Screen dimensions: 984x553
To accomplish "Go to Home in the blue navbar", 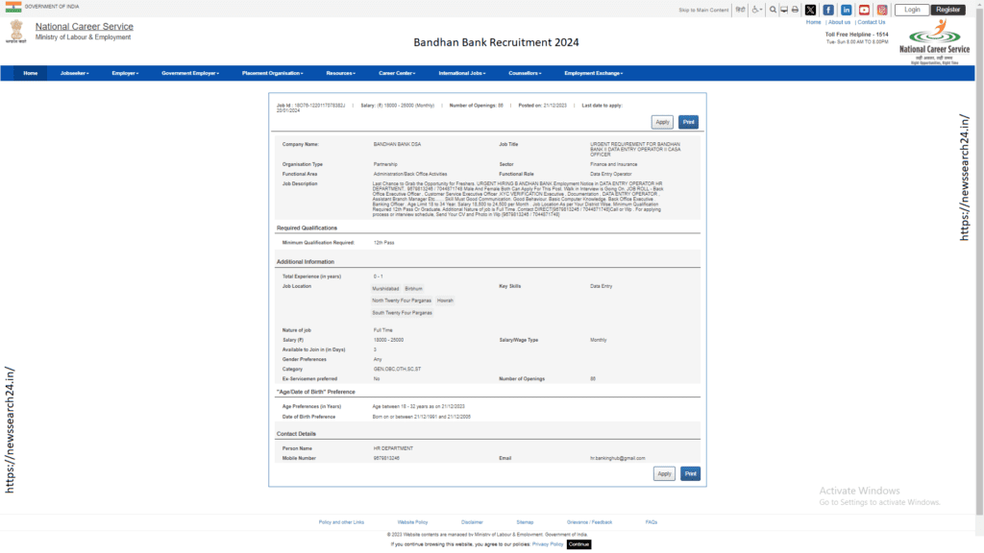I will [30, 73].
